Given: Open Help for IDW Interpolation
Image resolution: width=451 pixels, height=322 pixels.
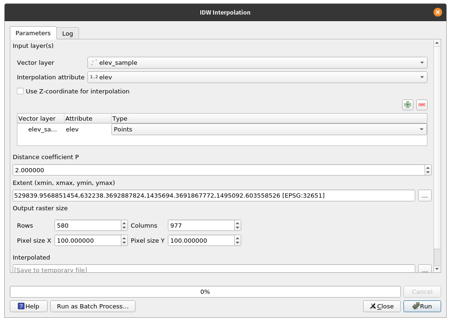Looking at the screenshot, I should click(x=28, y=306).
